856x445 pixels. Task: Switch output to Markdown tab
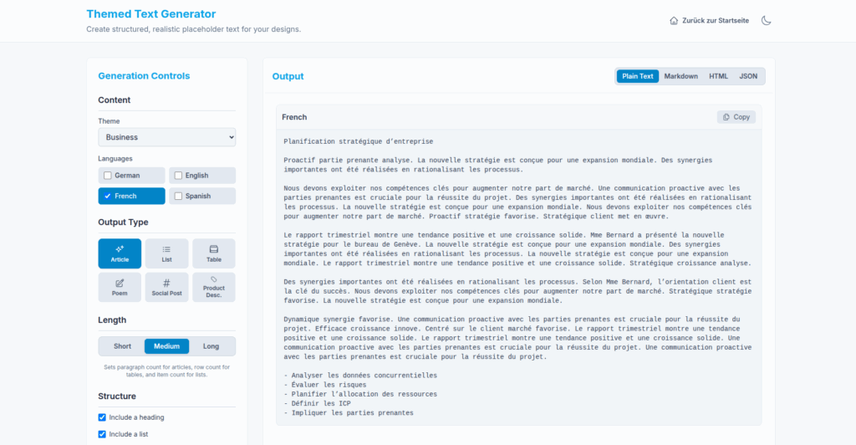[x=680, y=76]
